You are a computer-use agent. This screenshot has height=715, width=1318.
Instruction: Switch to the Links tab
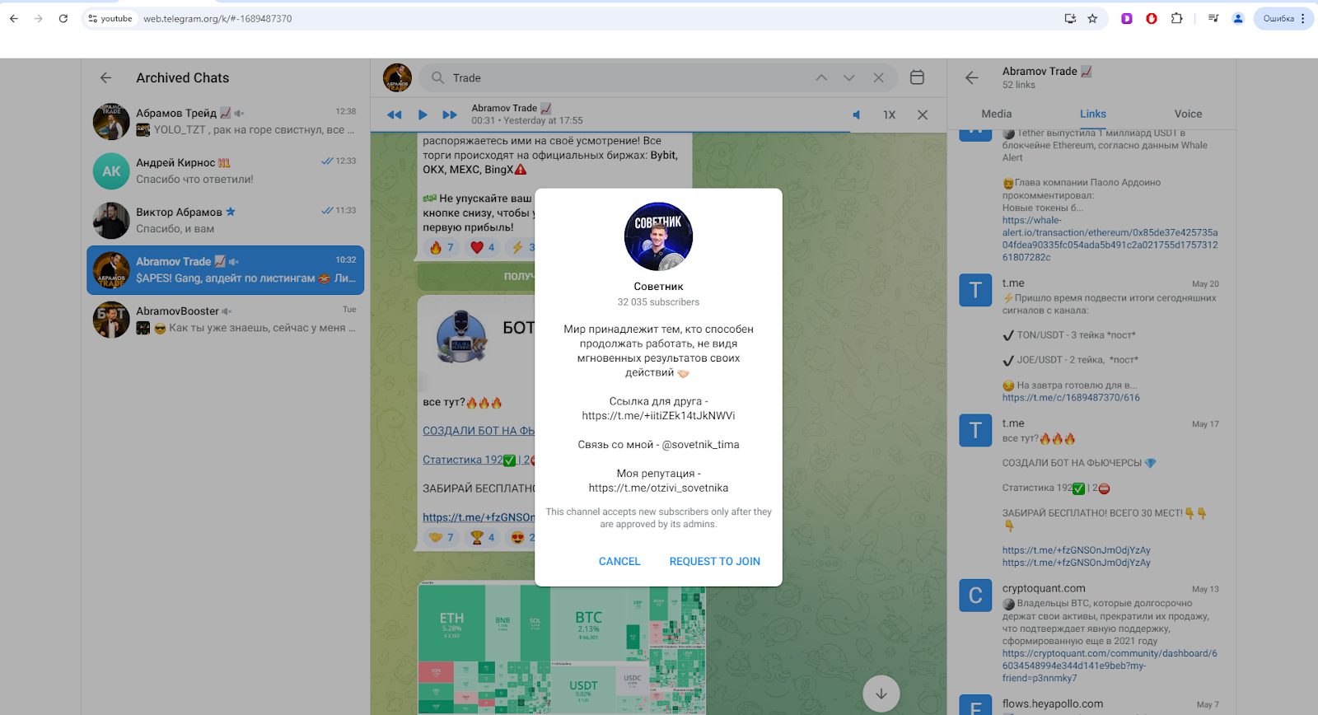1092,114
